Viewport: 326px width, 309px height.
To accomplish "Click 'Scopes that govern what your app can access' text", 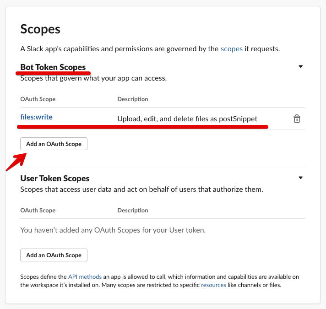I will coord(93,78).
